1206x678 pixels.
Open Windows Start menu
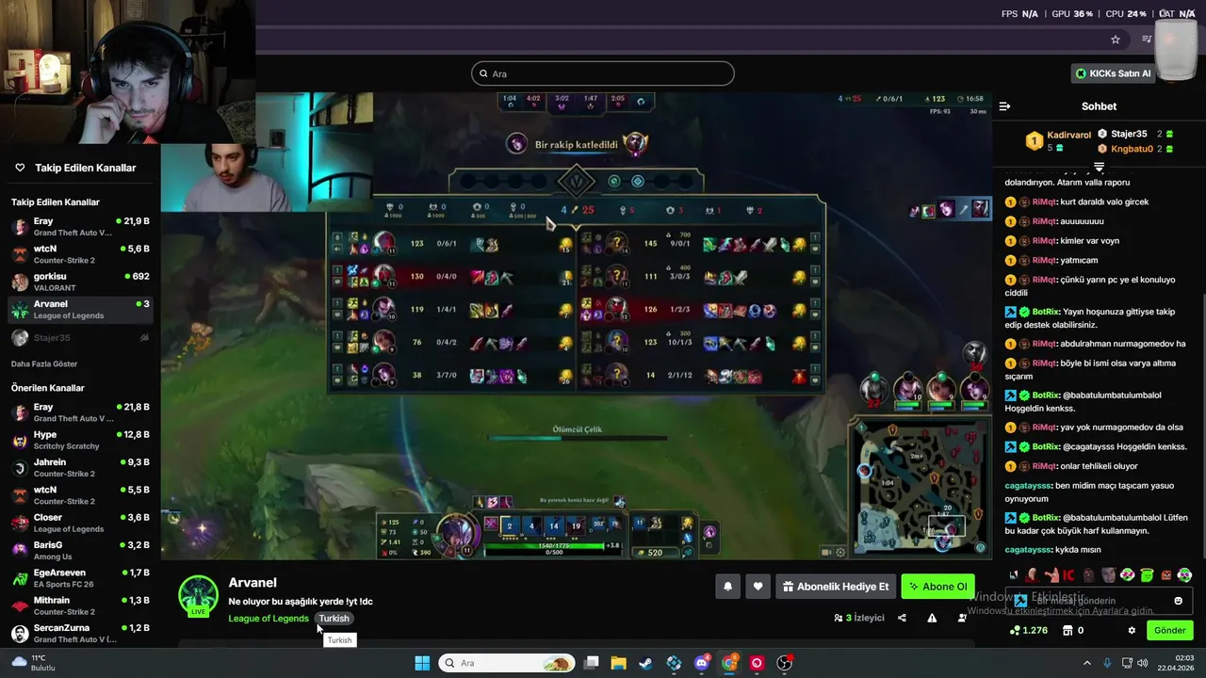point(422,663)
